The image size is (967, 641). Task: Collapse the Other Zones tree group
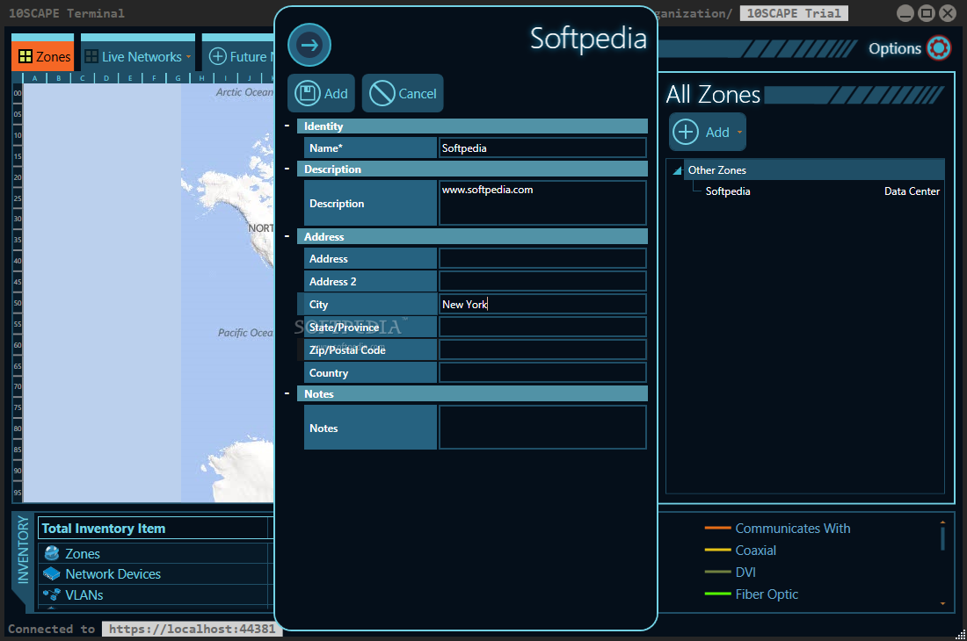pos(677,170)
